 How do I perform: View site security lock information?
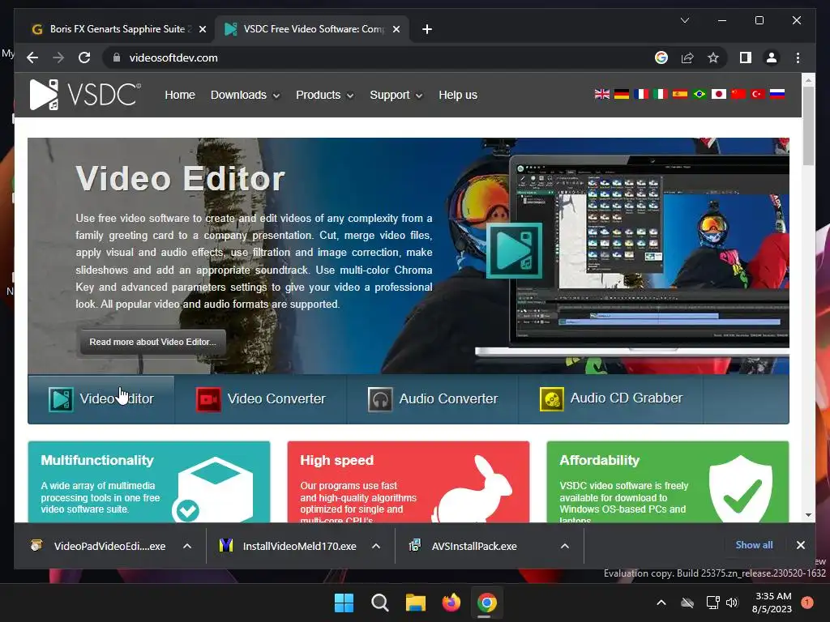(117, 58)
